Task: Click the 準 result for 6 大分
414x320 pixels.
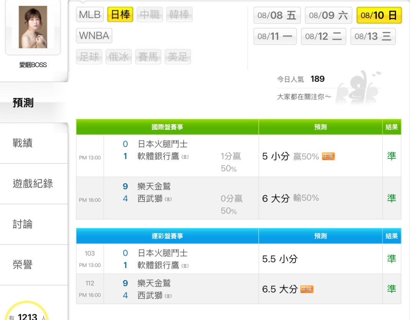Action: point(391,198)
